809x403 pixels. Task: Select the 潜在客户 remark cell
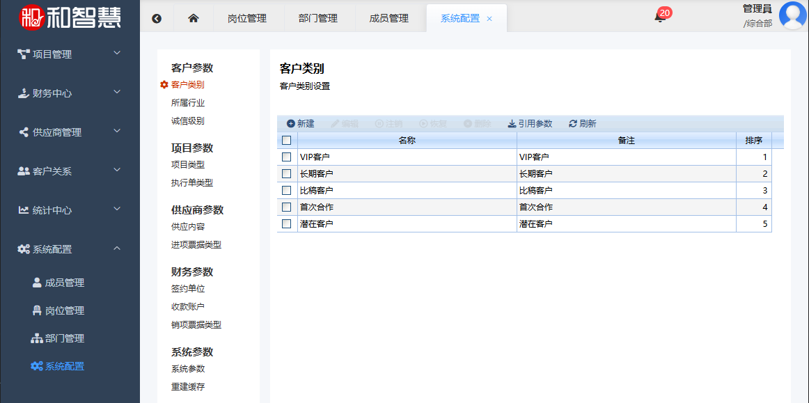[x=627, y=224]
